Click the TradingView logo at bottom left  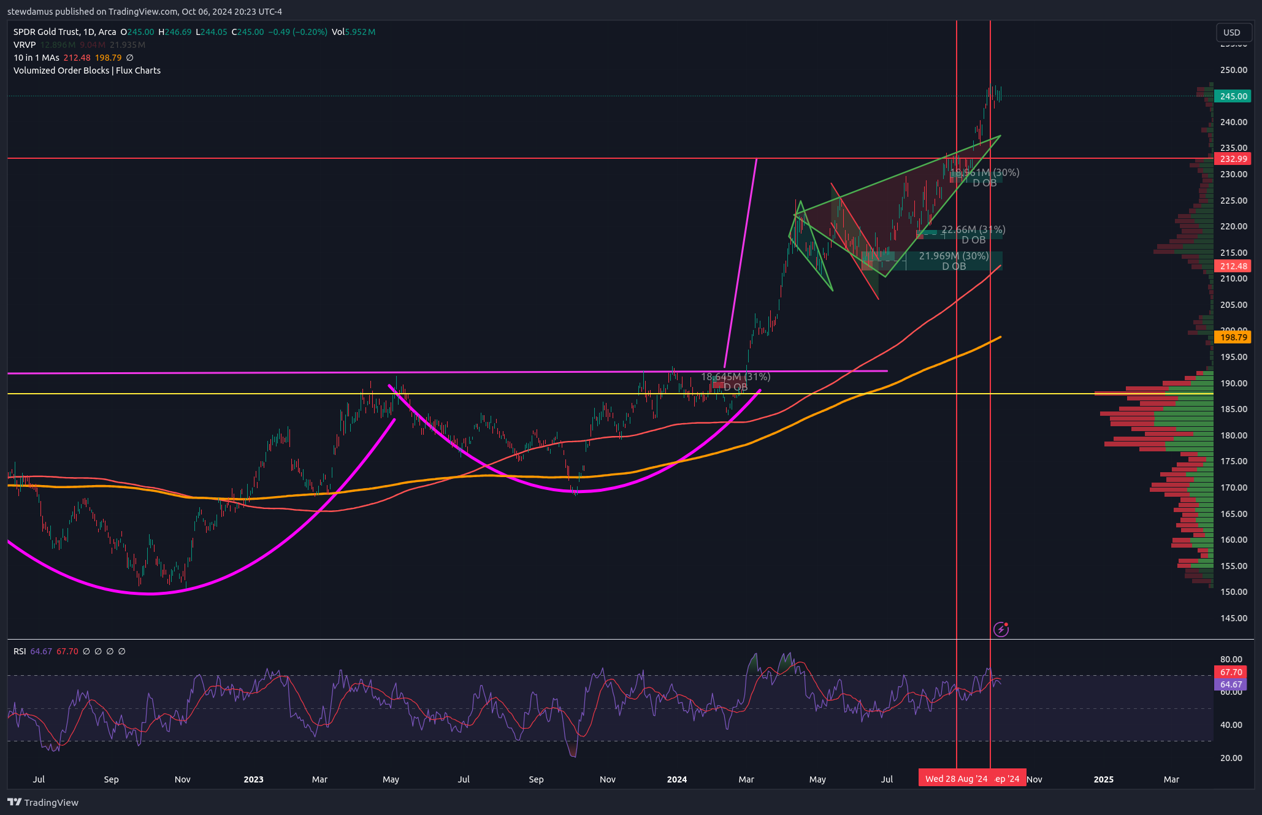(43, 802)
